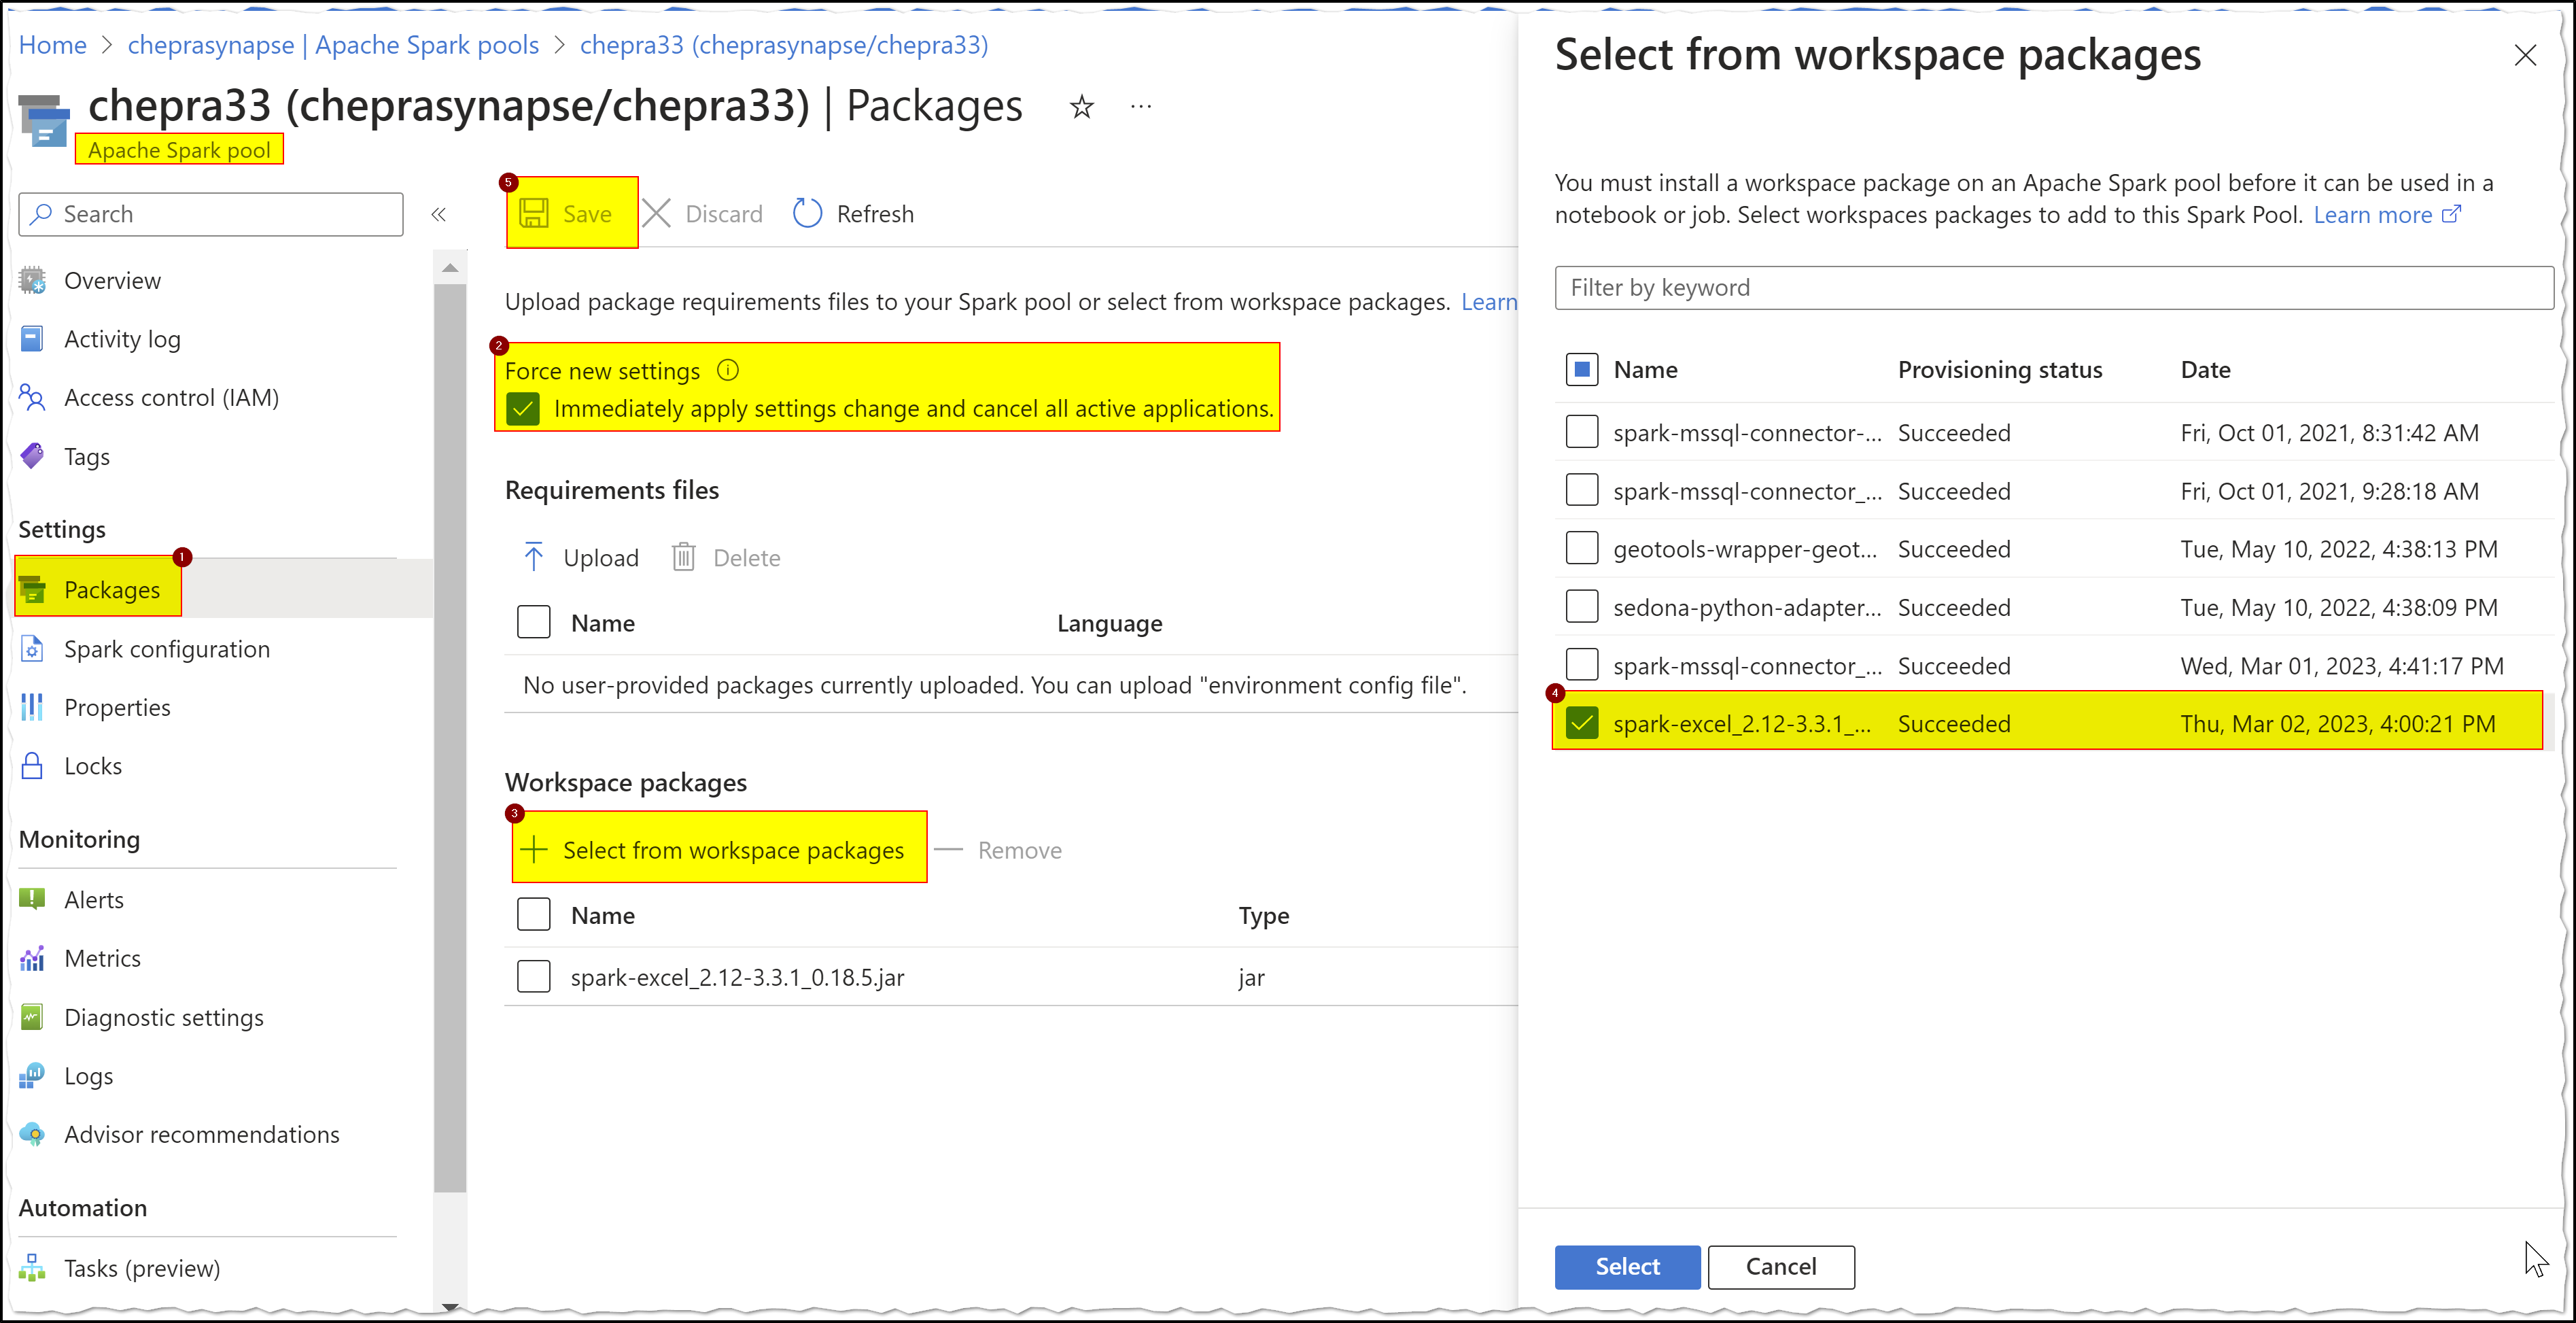Click the Diagnostic settings icon
2576x1323 pixels.
tap(32, 1017)
